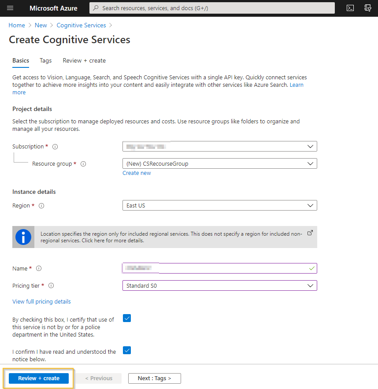The width and height of the screenshot is (378, 389).
Task: Click the Microsoft Azure logo text
Action: (53, 8)
